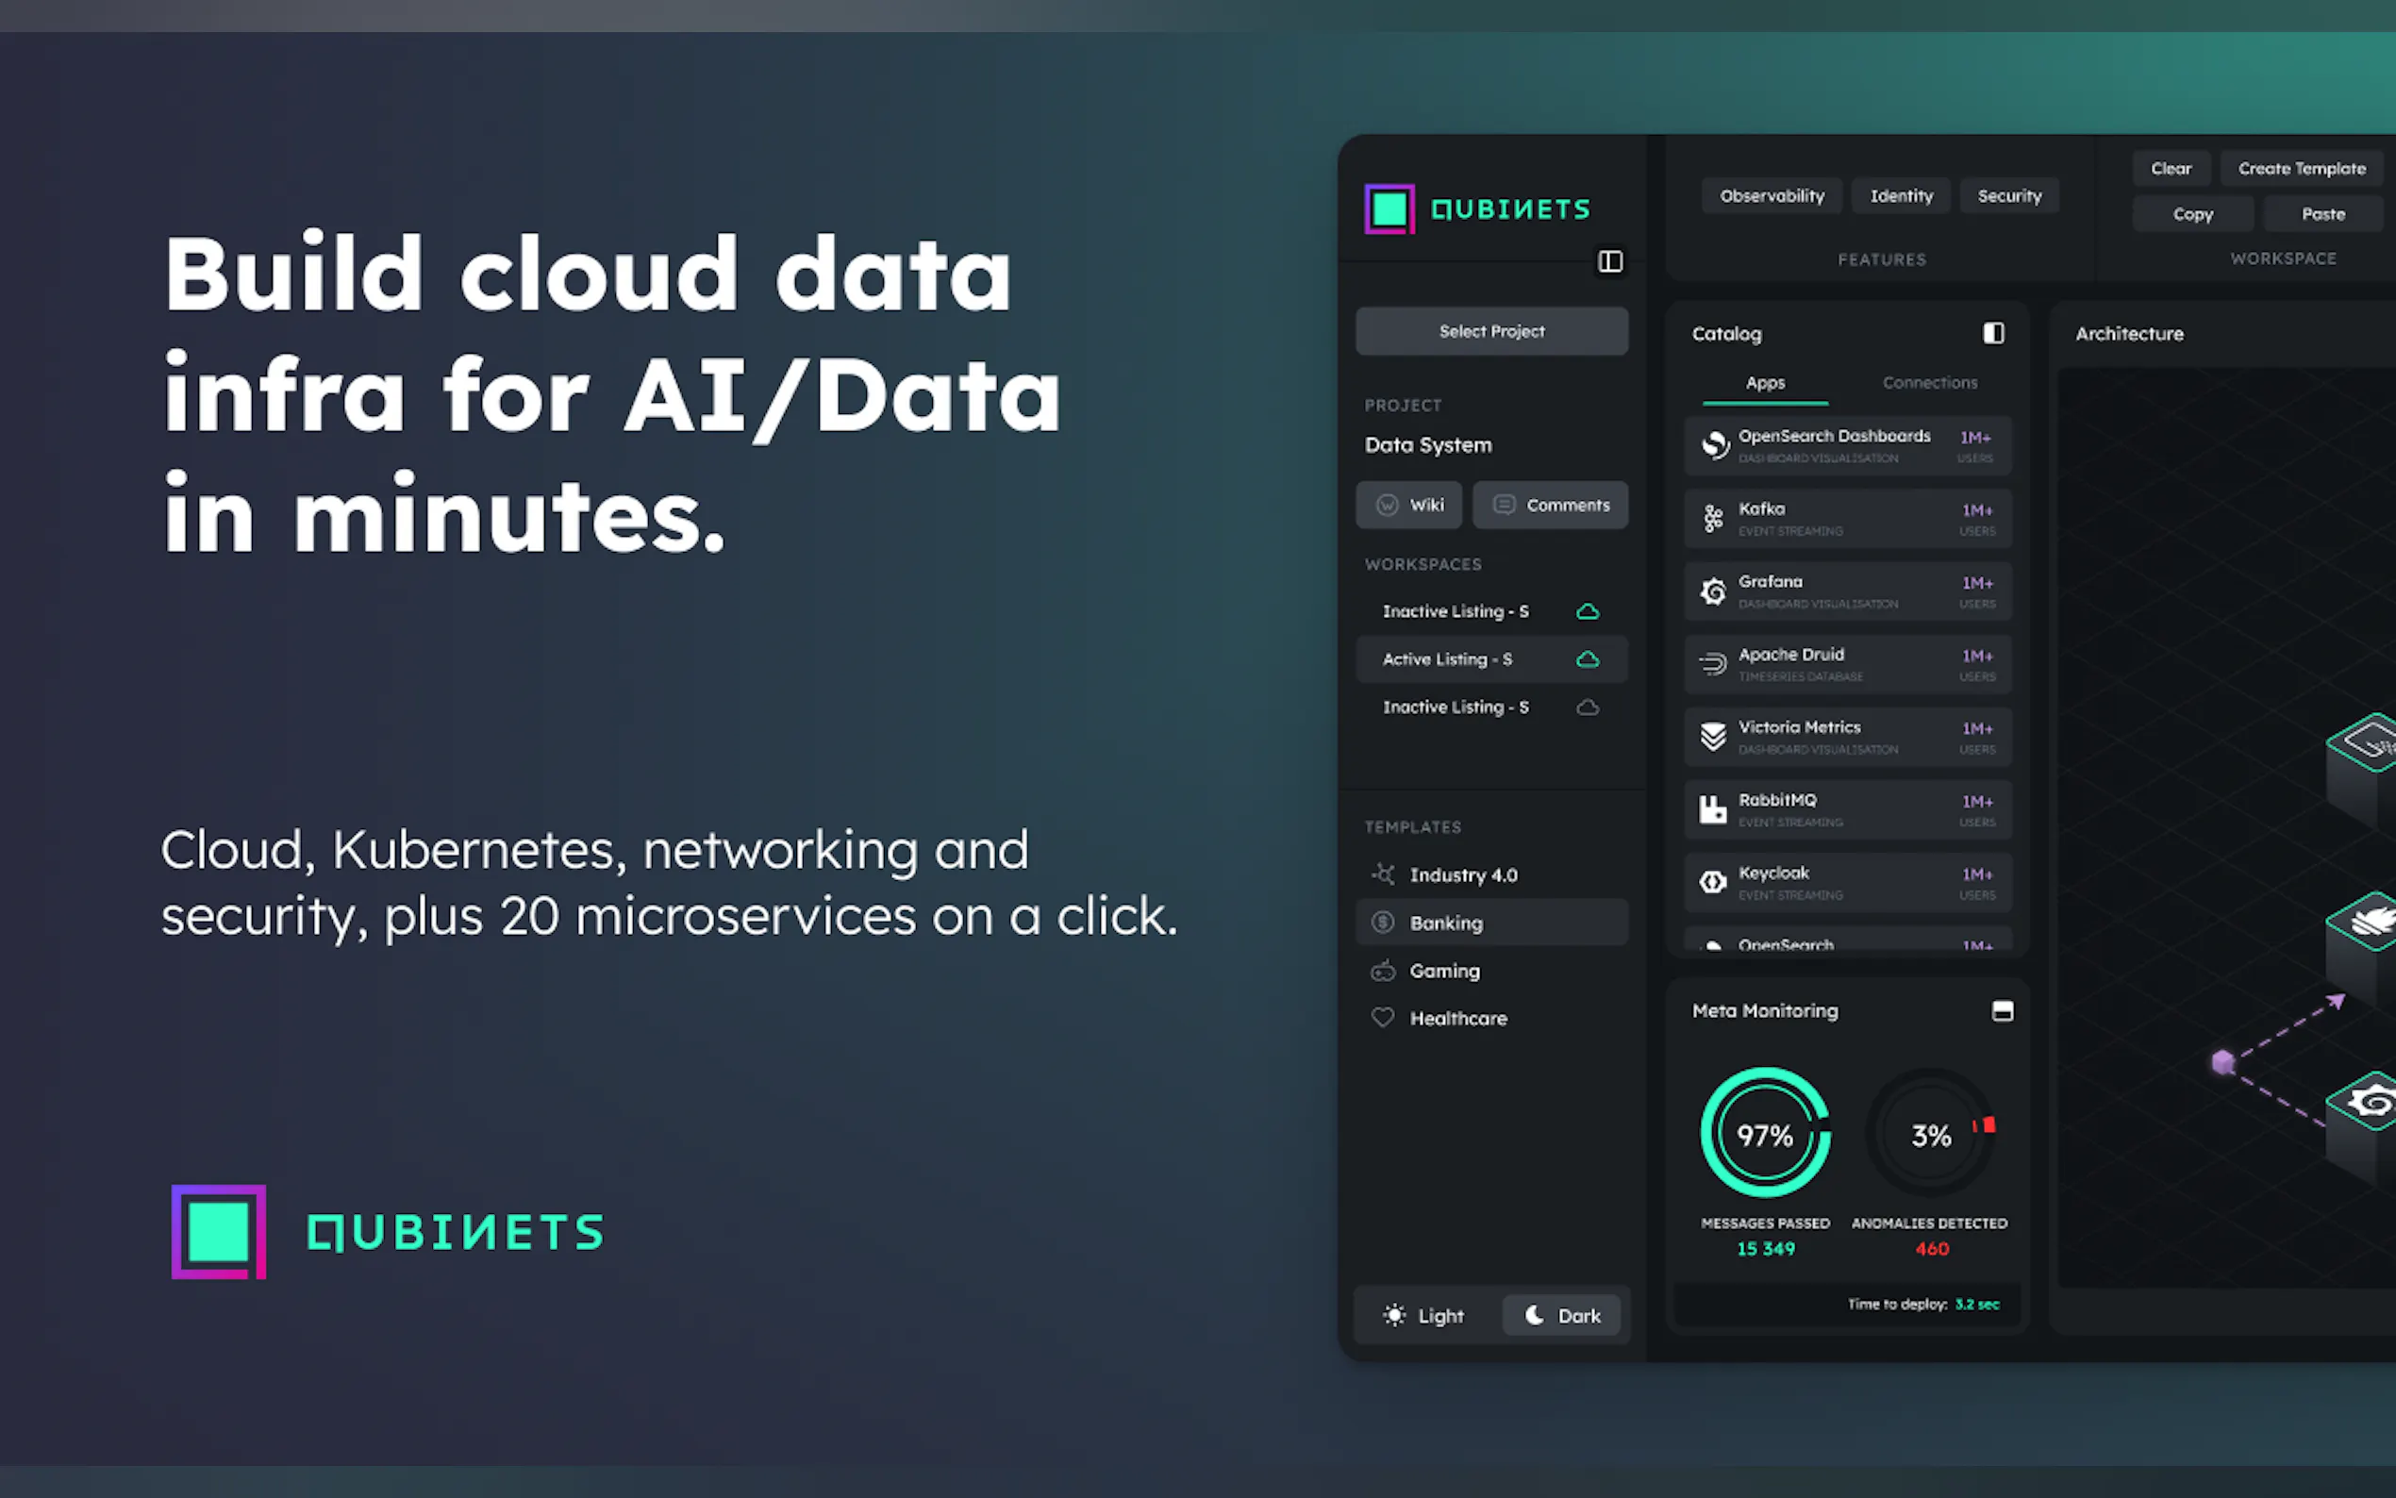
Task: Select the Observability feature chip
Action: pos(1771,196)
